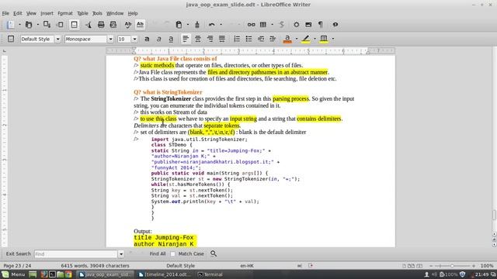The image size is (497, 279).
Task: Toggle Bold formatting
Action: tap(147, 39)
